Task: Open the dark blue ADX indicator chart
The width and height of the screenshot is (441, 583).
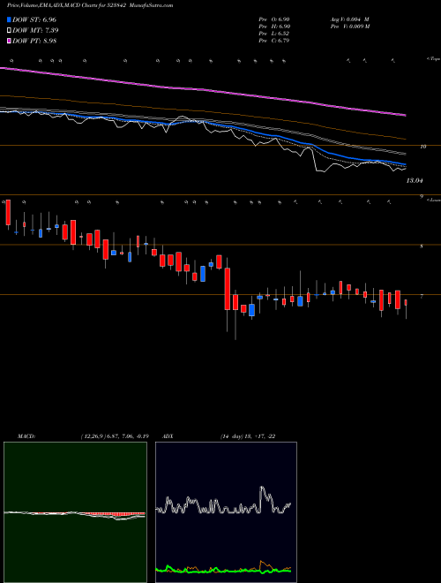Action: 226,512
